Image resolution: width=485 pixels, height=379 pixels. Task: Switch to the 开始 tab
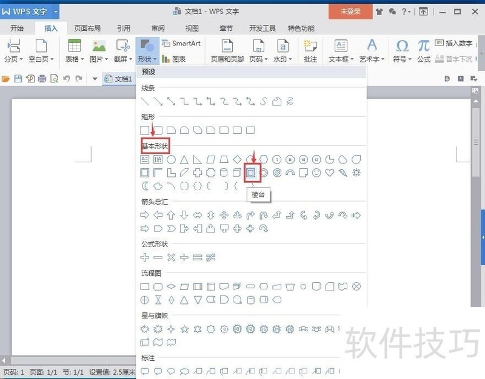point(17,28)
